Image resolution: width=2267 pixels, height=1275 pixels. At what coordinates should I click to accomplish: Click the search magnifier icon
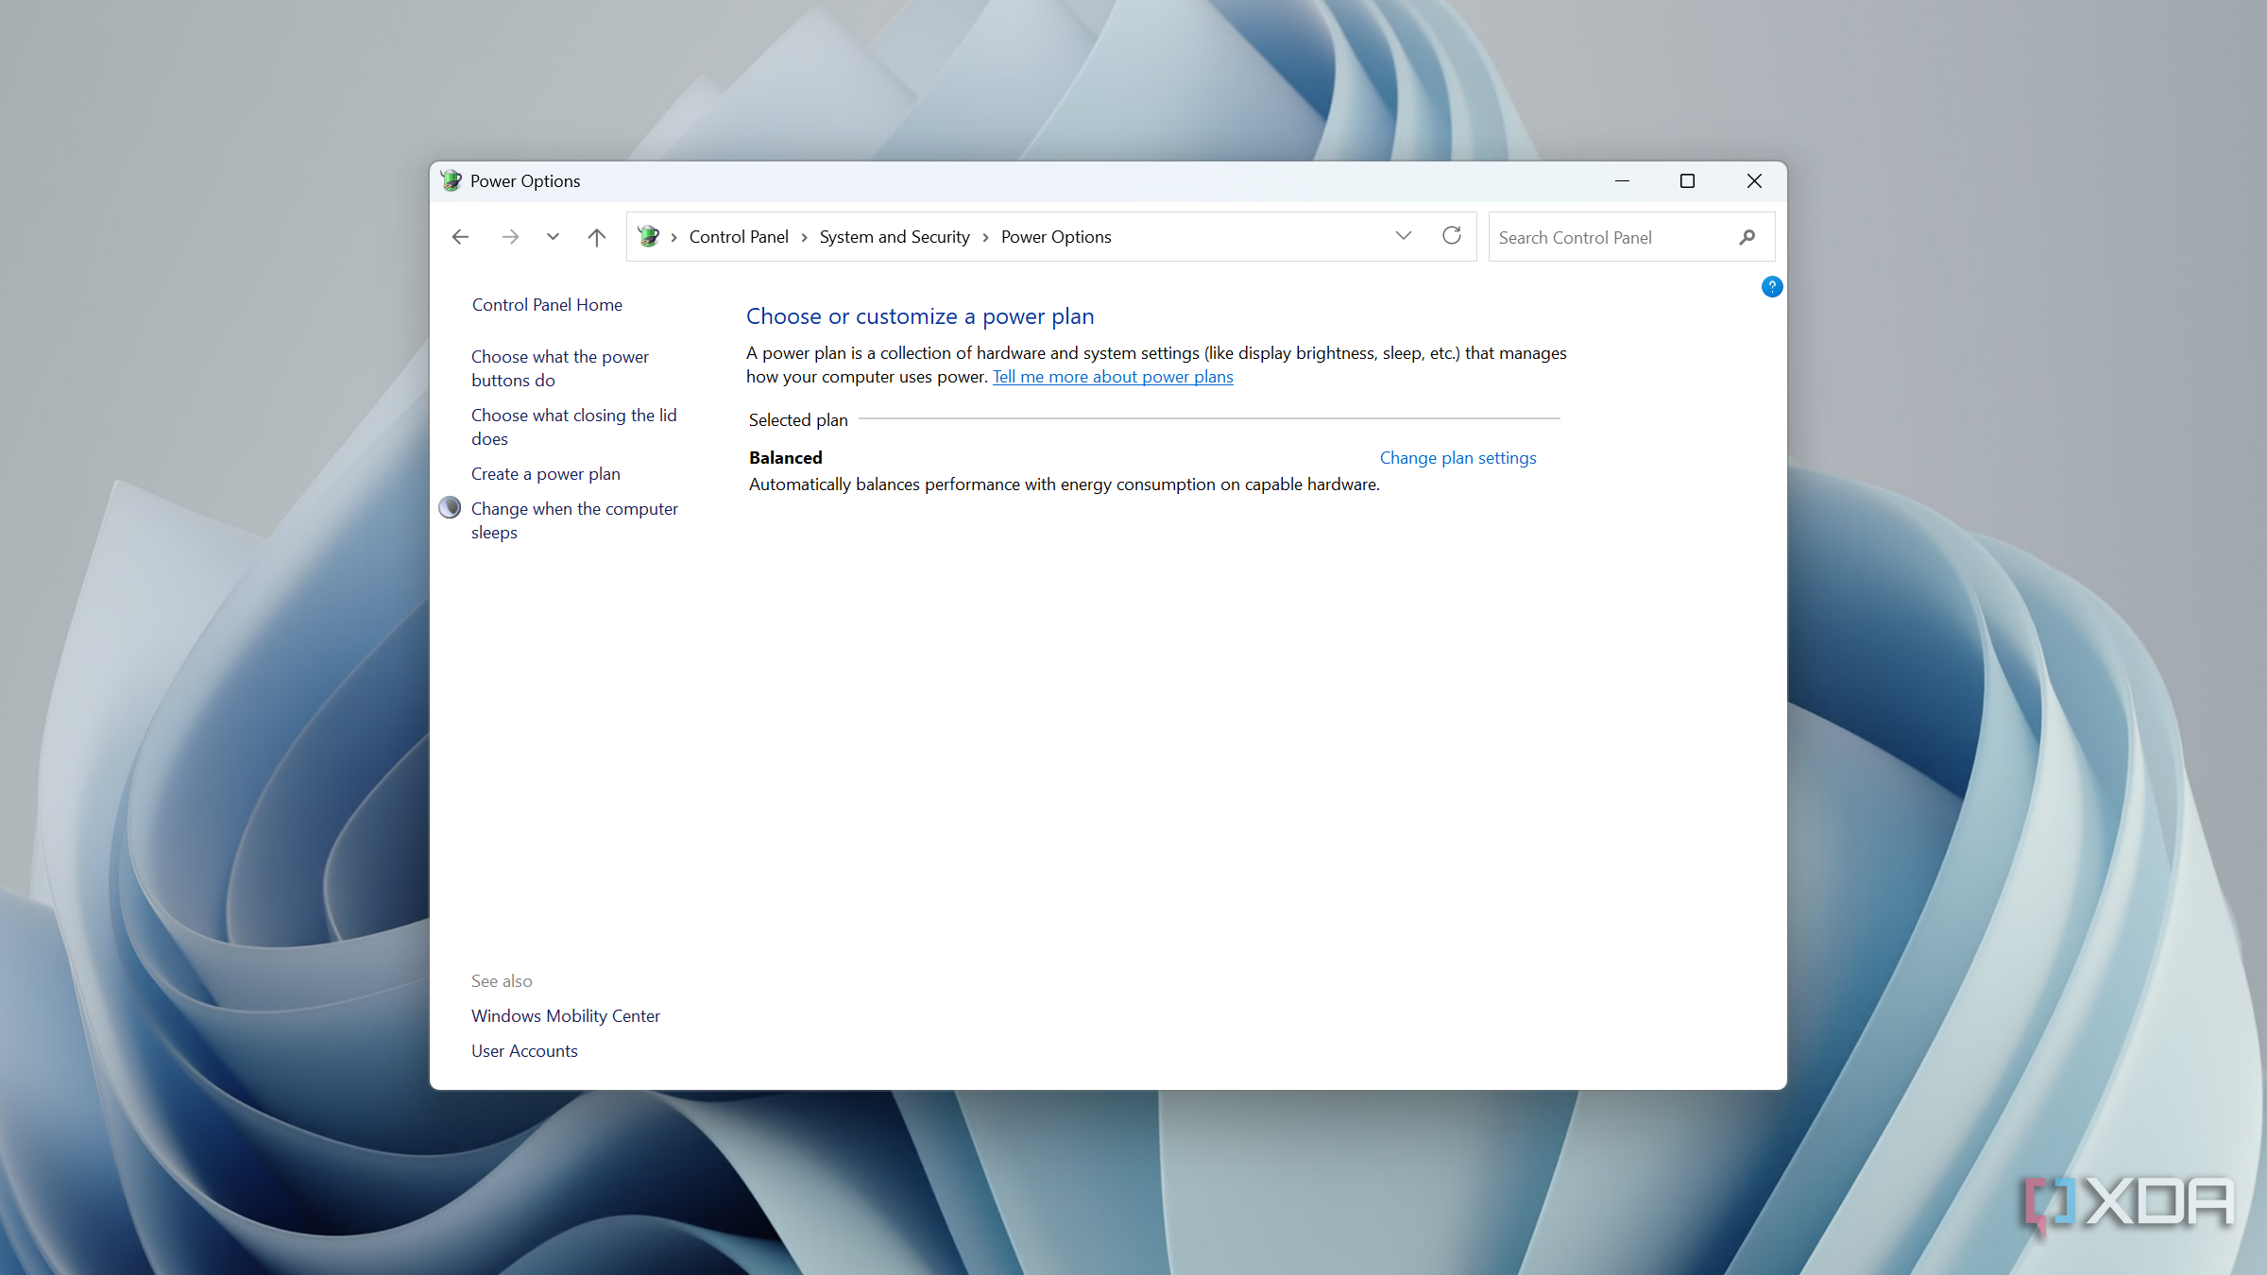pos(1747,237)
